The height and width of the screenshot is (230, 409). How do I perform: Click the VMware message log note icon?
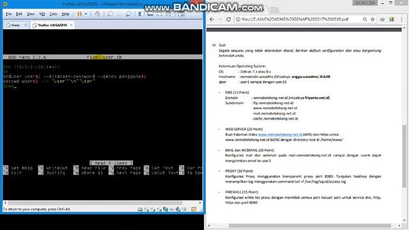pyautogui.click(x=194, y=209)
